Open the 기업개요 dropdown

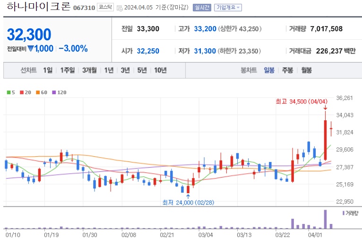pyautogui.click(x=228, y=8)
